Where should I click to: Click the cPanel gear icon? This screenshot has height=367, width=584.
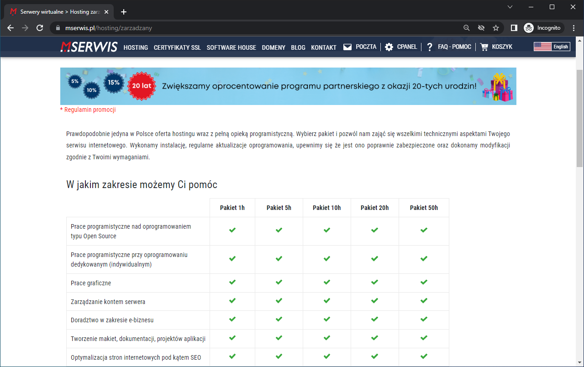(x=389, y=47)
